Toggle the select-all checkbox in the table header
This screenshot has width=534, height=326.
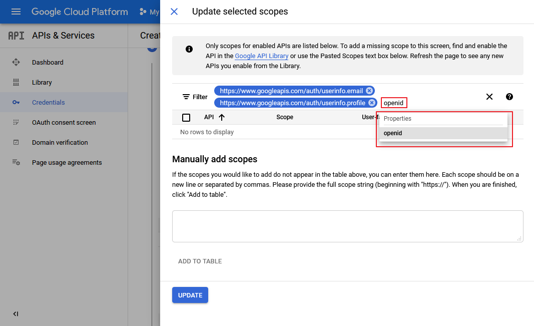pos(186,118)
